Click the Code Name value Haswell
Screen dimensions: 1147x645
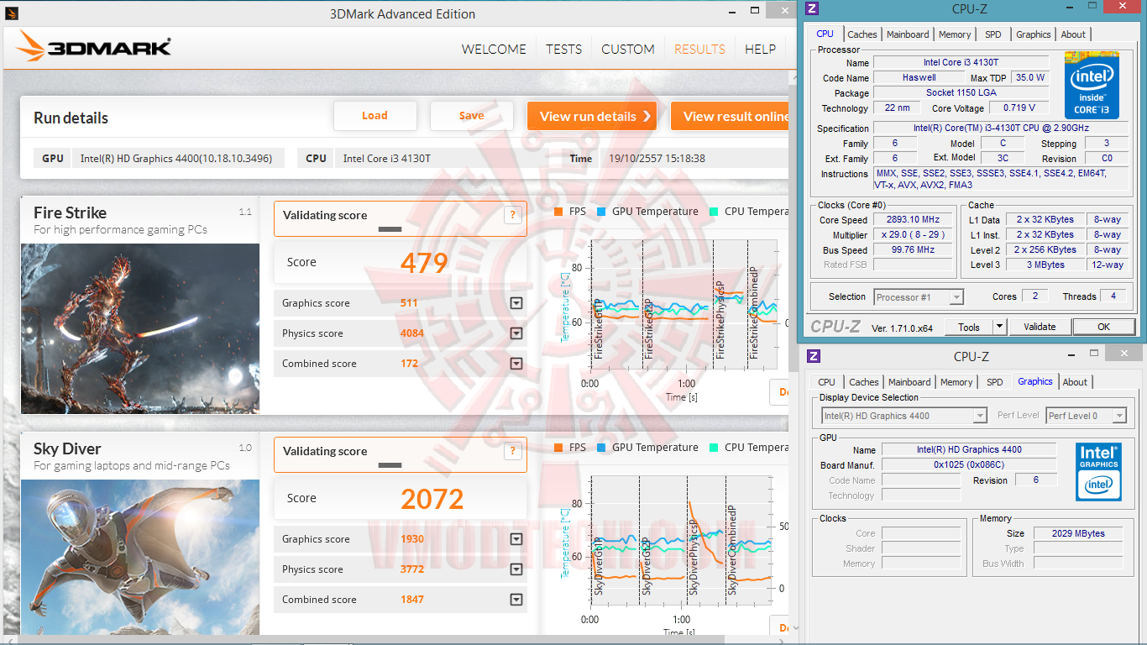click(919, 77)
